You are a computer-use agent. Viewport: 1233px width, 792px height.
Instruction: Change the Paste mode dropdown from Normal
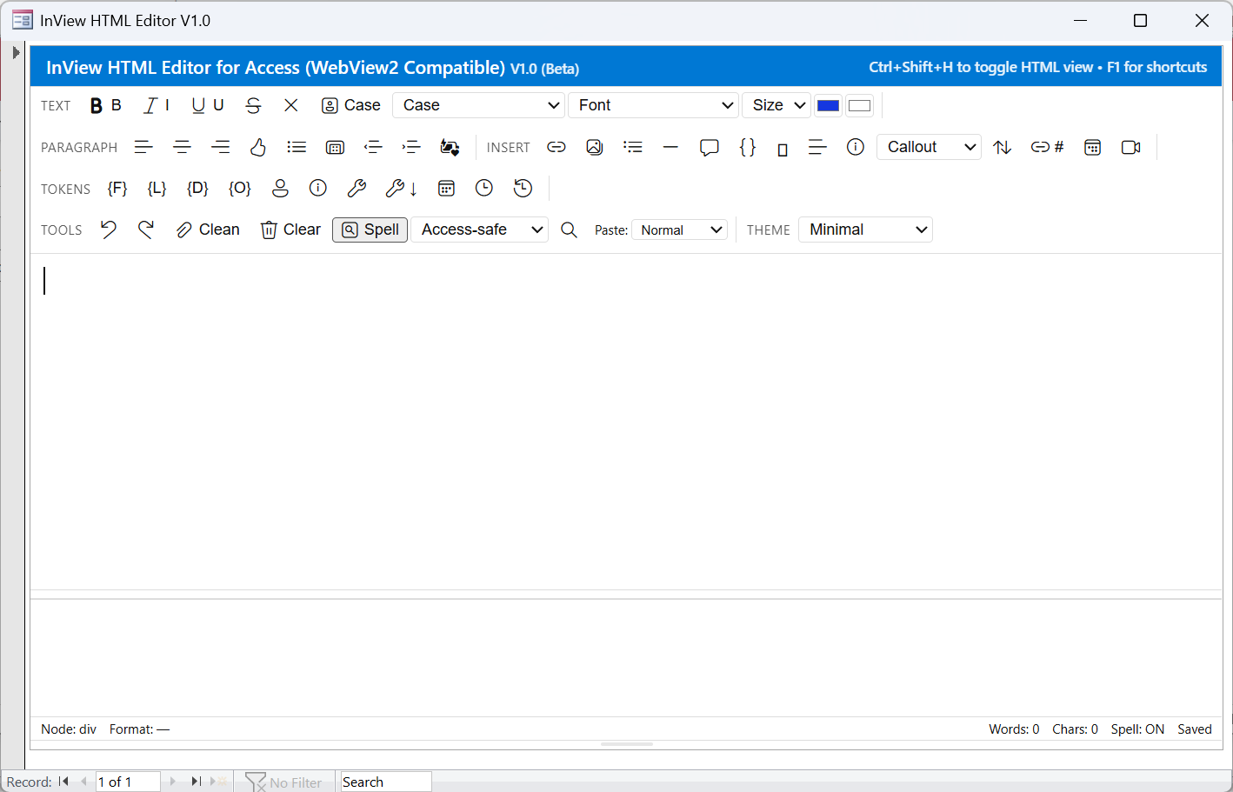(679, 229)
